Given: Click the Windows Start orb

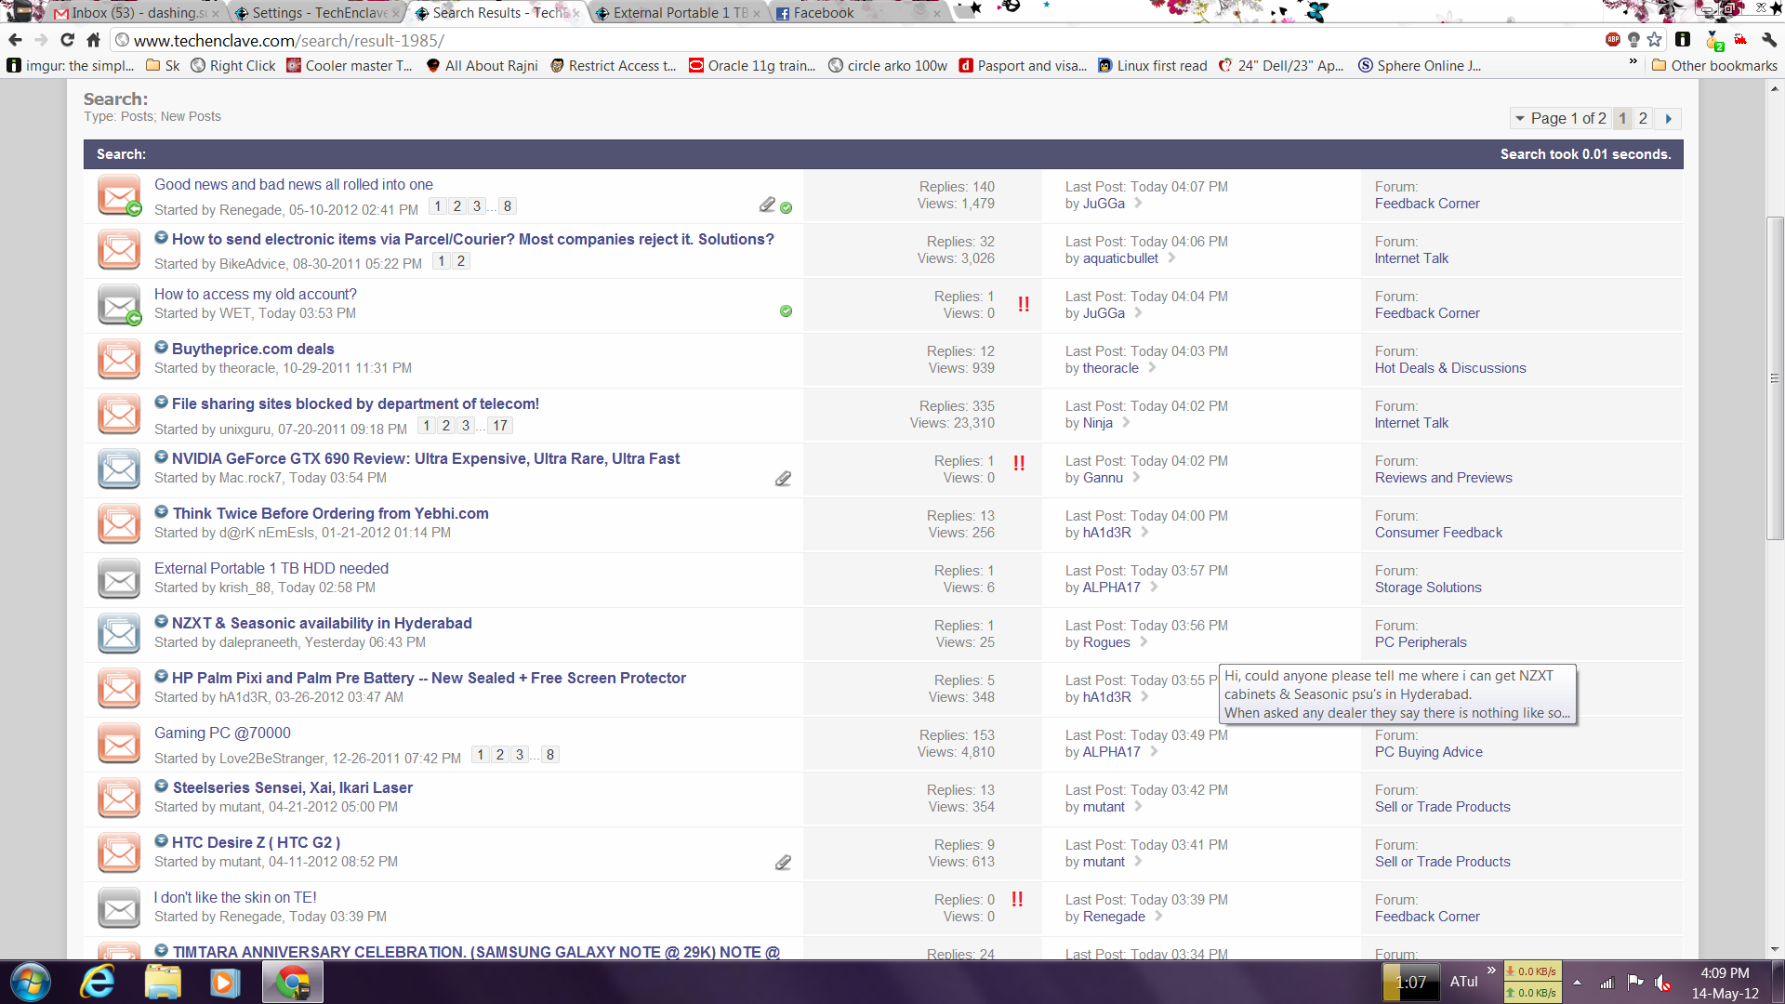Looking at the screenshot, I should click(x=31, y=982).
